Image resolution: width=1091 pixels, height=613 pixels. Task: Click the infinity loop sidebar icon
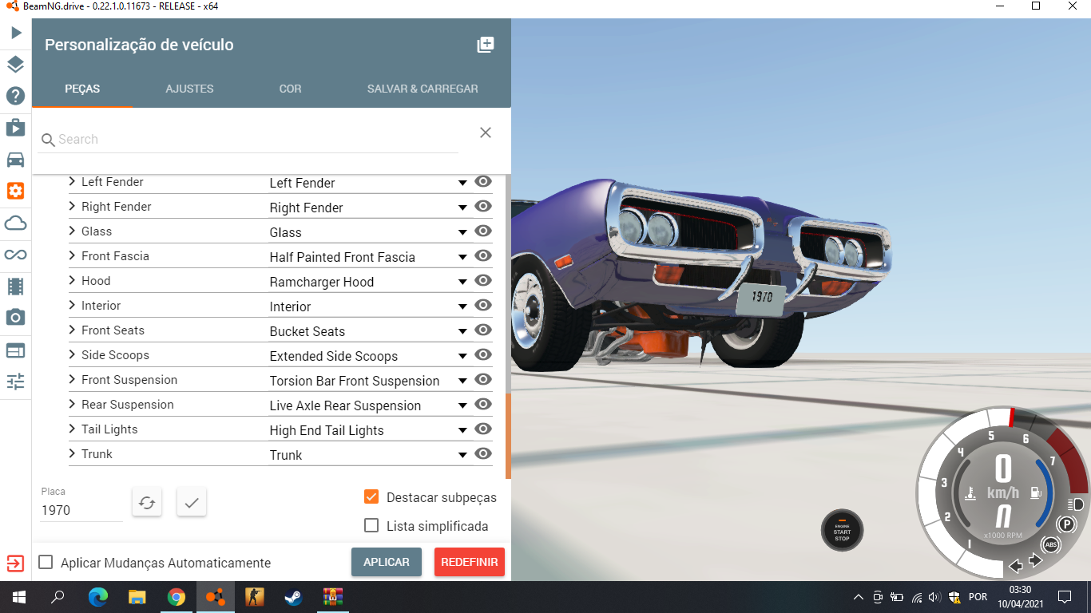click(15, 255)
